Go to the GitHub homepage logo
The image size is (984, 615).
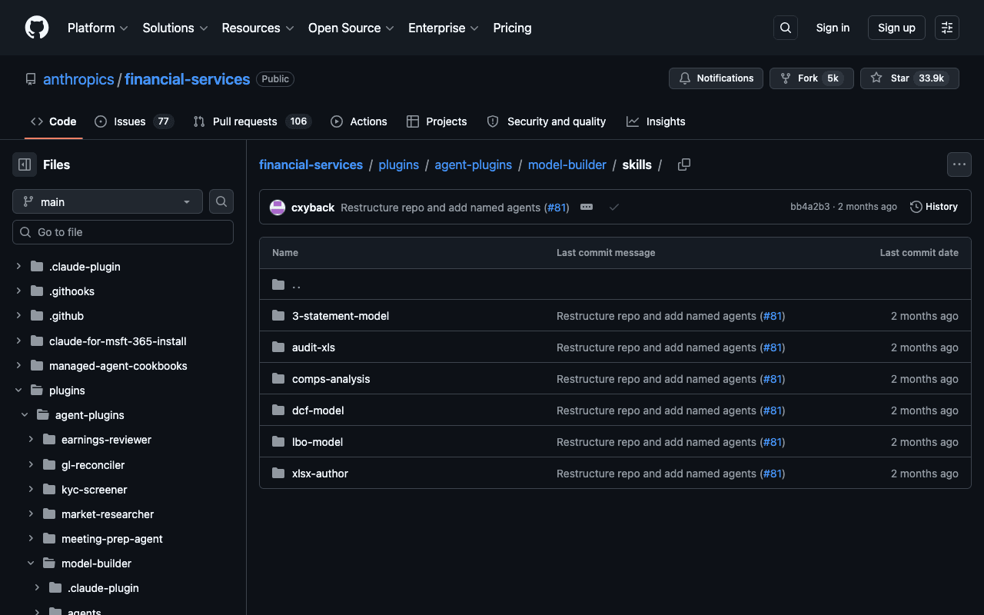coord(37,28)
